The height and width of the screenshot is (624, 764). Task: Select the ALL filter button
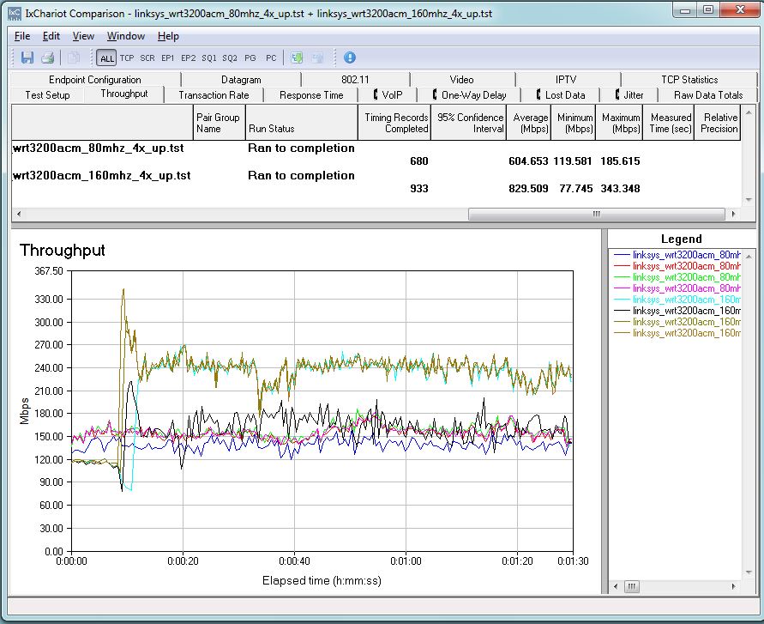click(x=106, y=58)
